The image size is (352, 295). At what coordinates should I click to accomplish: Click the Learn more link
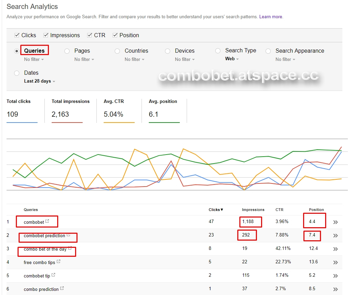pos(271,17)
